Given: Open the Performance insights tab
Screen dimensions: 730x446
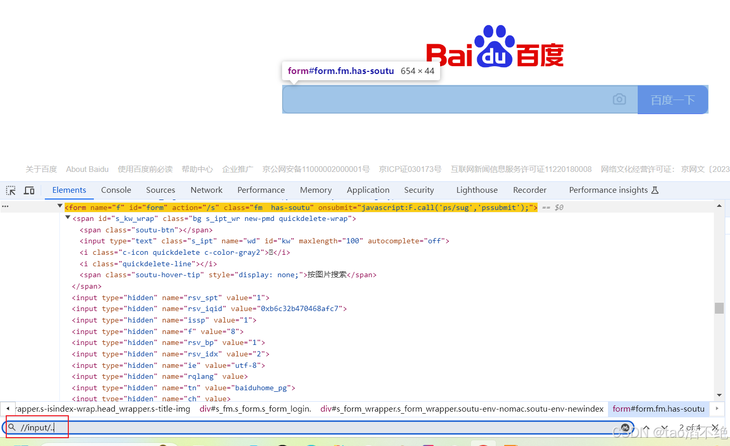Looking at the screenshot, I should pos(614,190).
